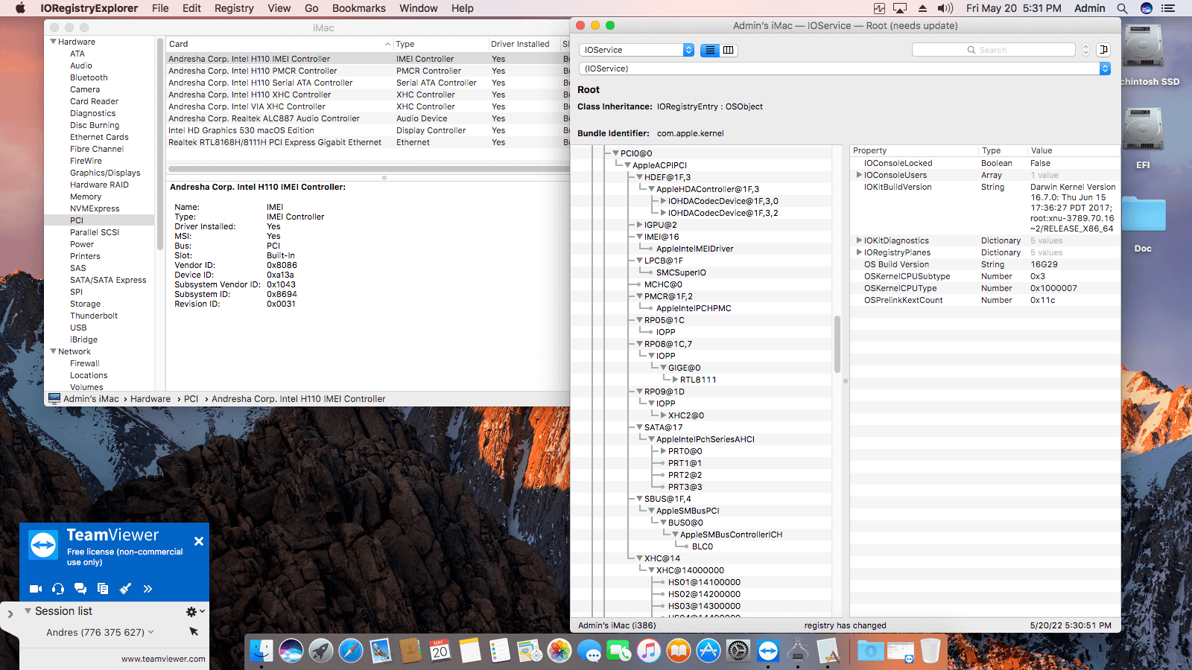Image resolution: width=1192 pixels, height=670 pixels.
Task: Select USB in System Information sidebar
Action: 78,328
